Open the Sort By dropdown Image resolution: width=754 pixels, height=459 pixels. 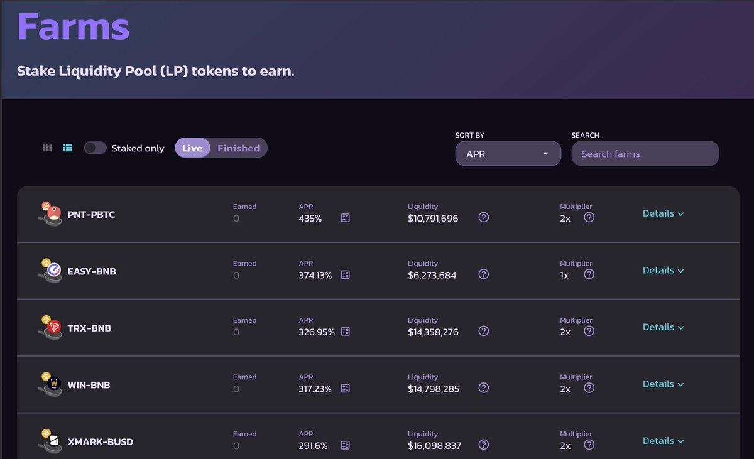(x=508, y=153)
